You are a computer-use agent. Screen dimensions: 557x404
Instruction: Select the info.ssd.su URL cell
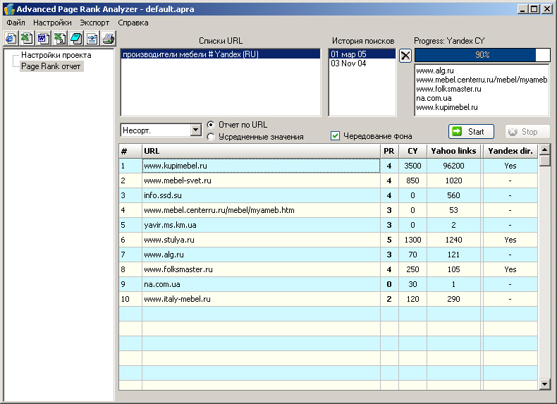click(x=261, y=195)
